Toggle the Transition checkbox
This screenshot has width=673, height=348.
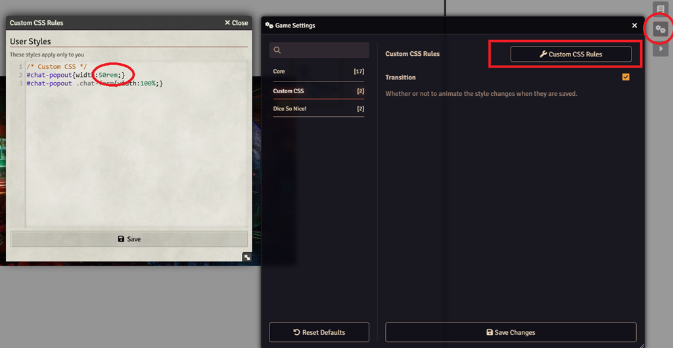626,77
